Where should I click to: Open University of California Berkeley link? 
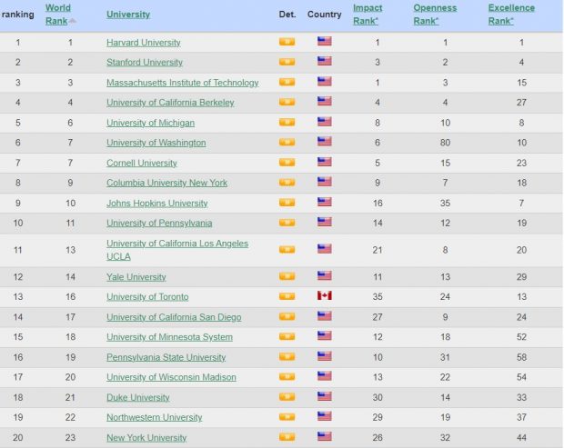(x=170, y=103)
